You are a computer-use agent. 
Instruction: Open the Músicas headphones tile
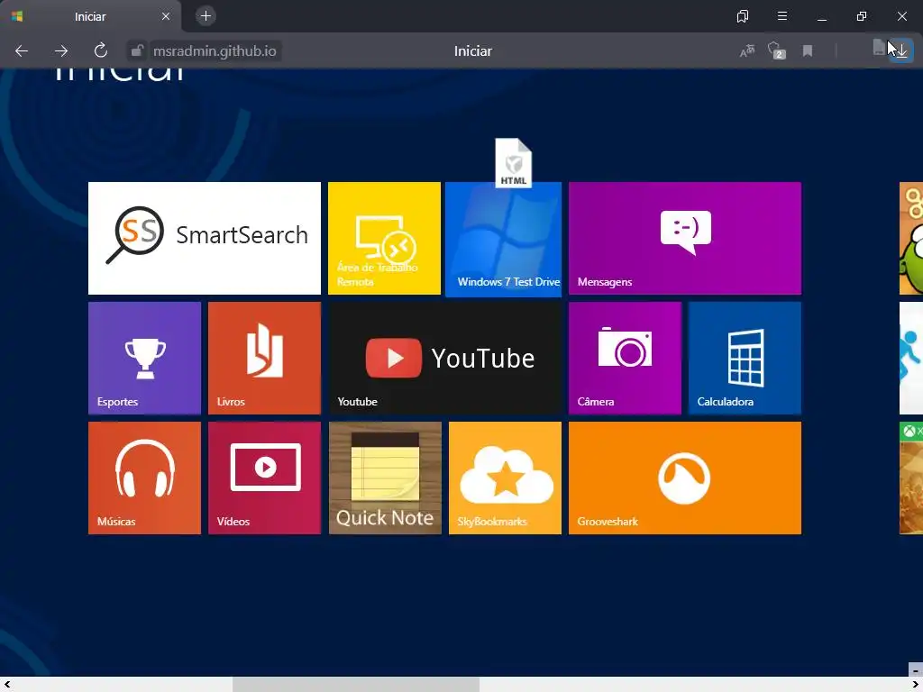(145, 478)
